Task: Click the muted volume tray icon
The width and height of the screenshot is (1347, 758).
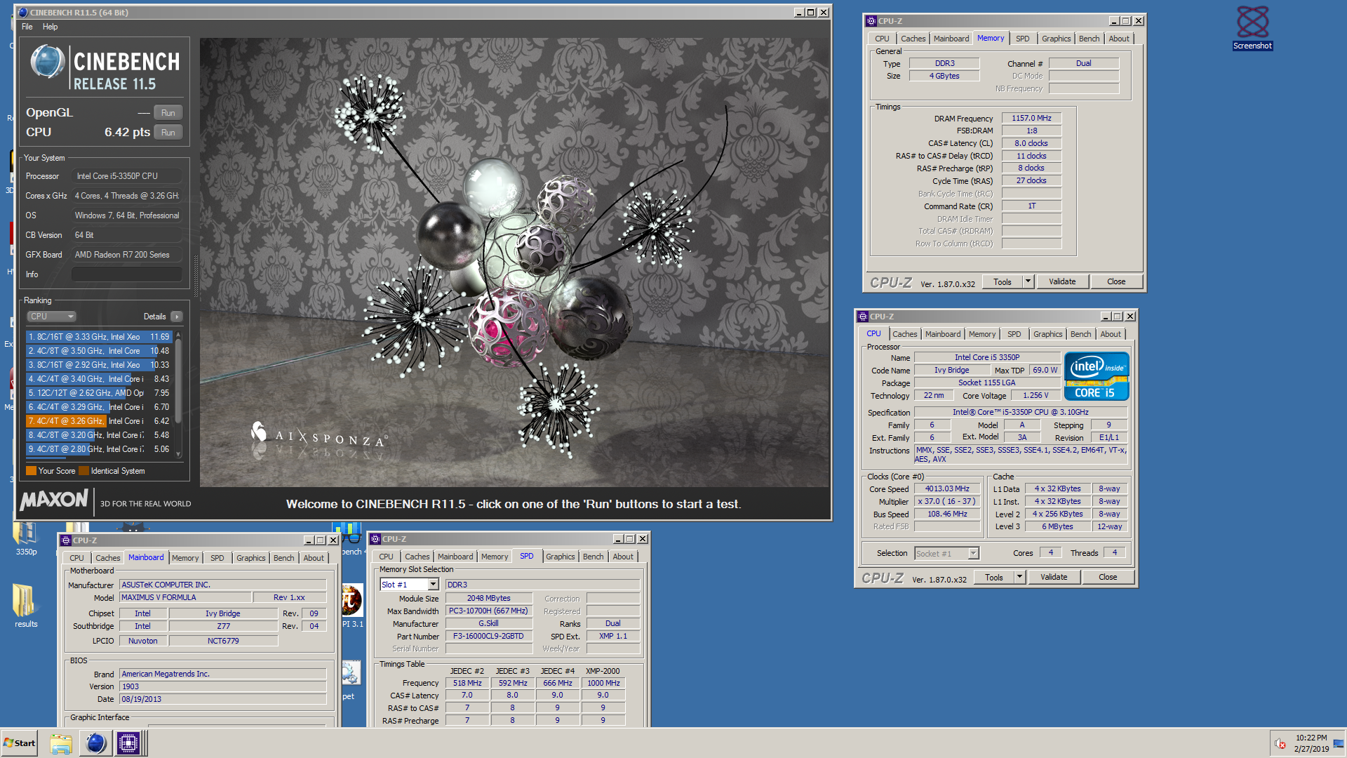Action: point(1280,744)
